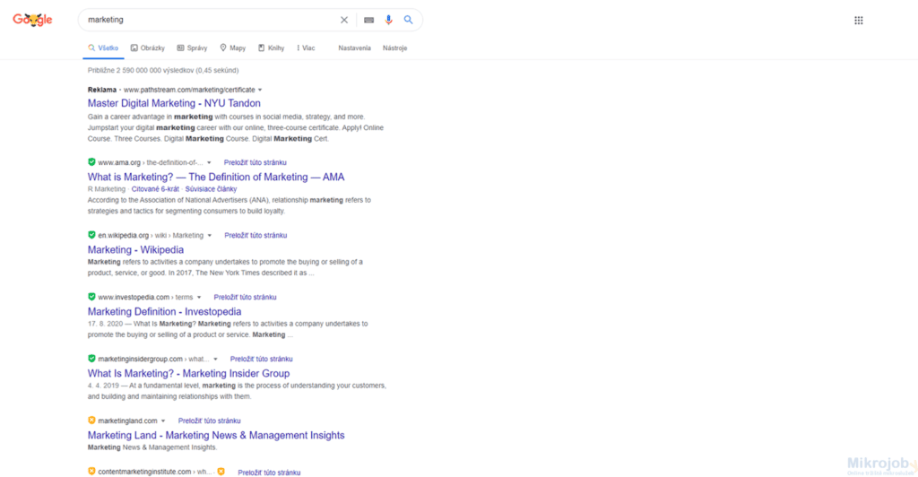Open Marketing Land news result
The width and height of the screenshot is (918, 477).
point(216,435)
